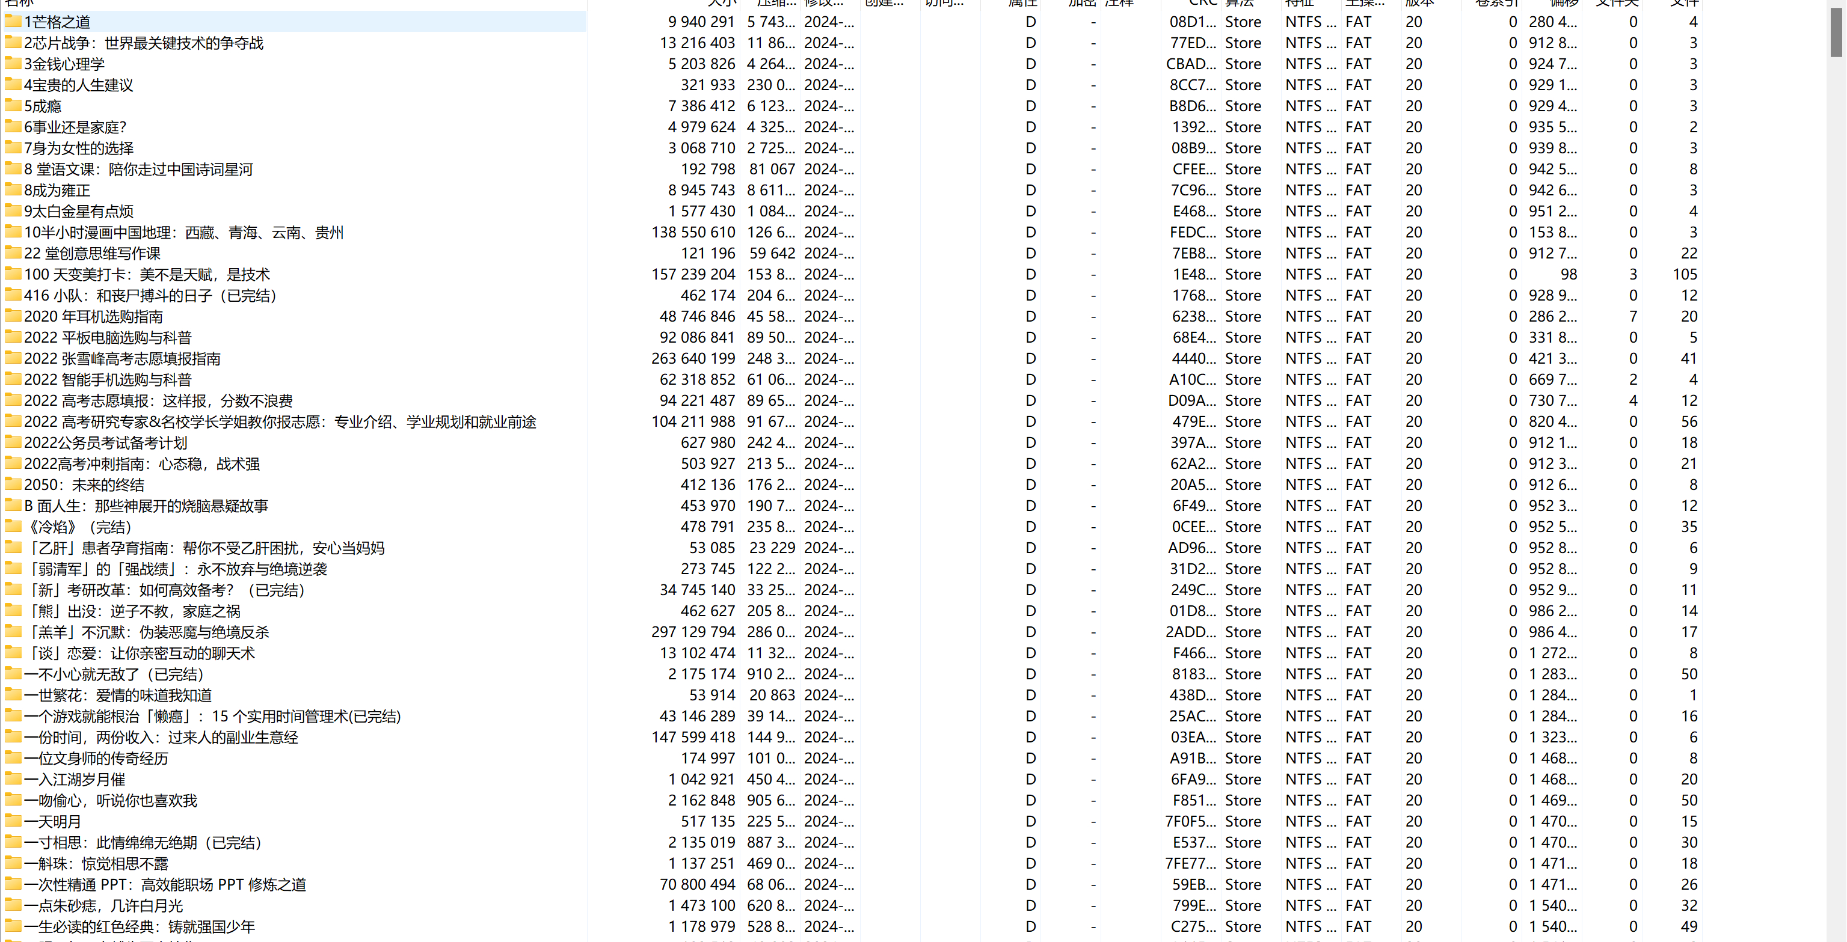The width and height of the screenshot is (1847, 942).
Task: Click folder icon for 9太白金星有点烦
Action: click(12, 211)
